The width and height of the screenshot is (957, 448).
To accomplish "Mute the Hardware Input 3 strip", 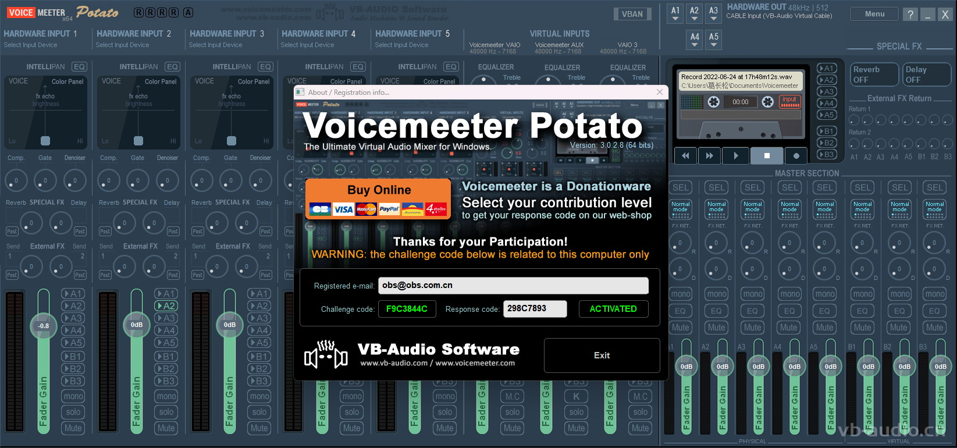I will [259, 428].
